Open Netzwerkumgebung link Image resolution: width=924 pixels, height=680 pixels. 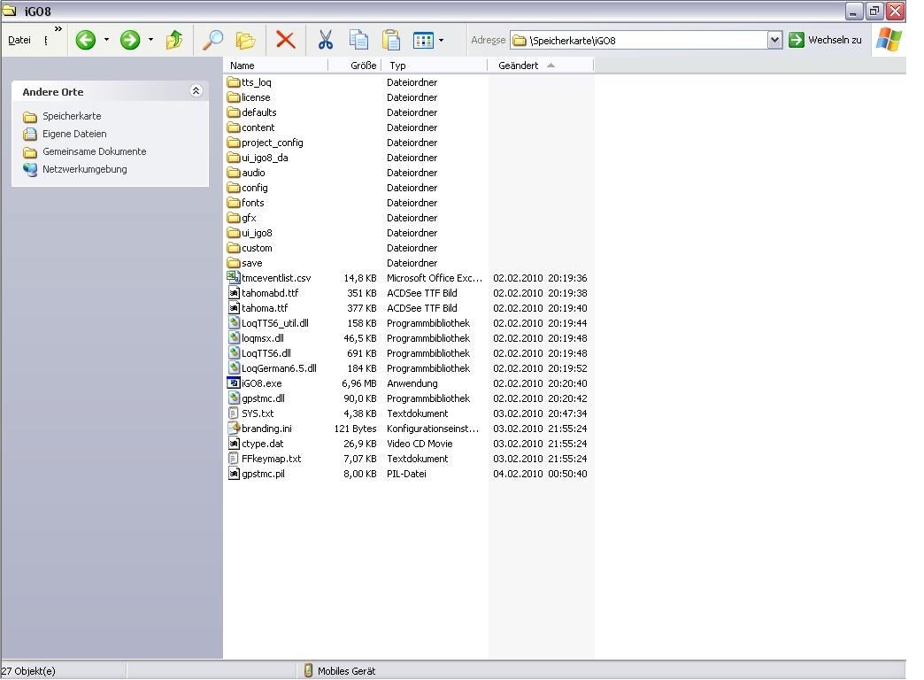tap(84, 169)
